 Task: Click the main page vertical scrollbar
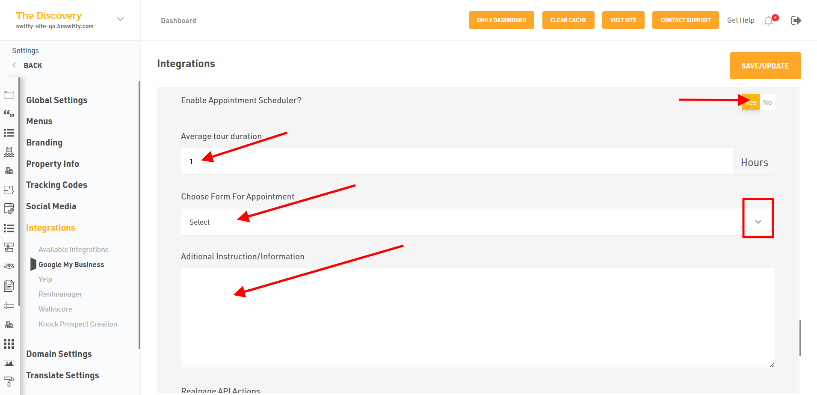tap(800, 338)
